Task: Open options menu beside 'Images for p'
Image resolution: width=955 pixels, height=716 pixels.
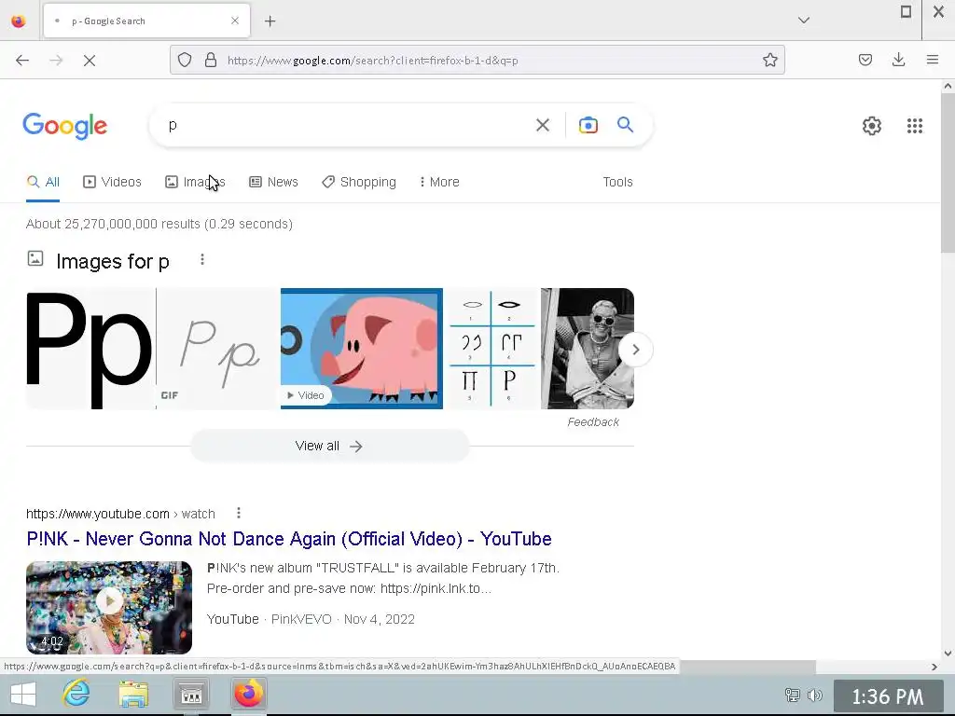Action: pyautogui.click(x=202, y=260)
